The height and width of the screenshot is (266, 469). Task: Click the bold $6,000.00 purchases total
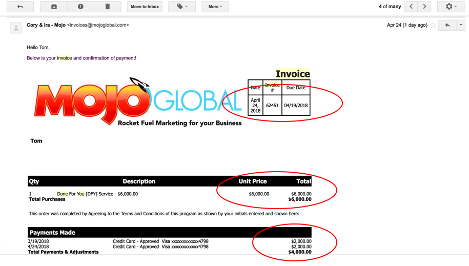[x=300, y=199]
